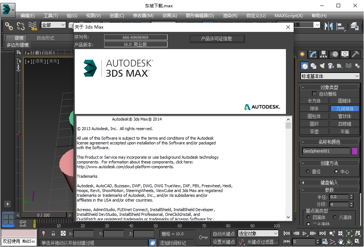Open the named selection sets dropdown

[x=299, y=25]
